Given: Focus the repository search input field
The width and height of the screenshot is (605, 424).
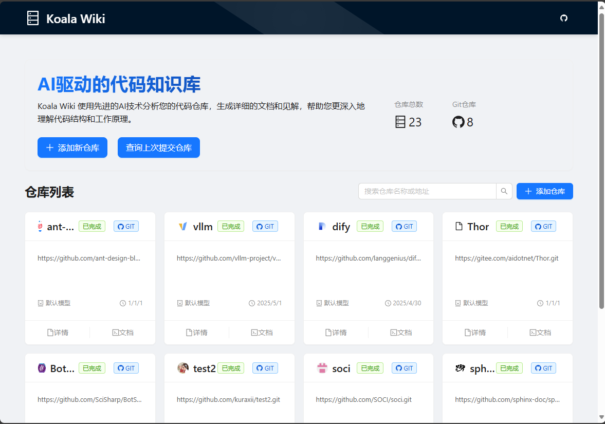Looking at the screenshot, I should coord(427,191).
